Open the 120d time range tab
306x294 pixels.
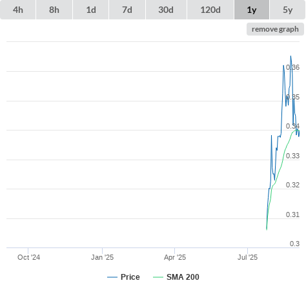210,10
